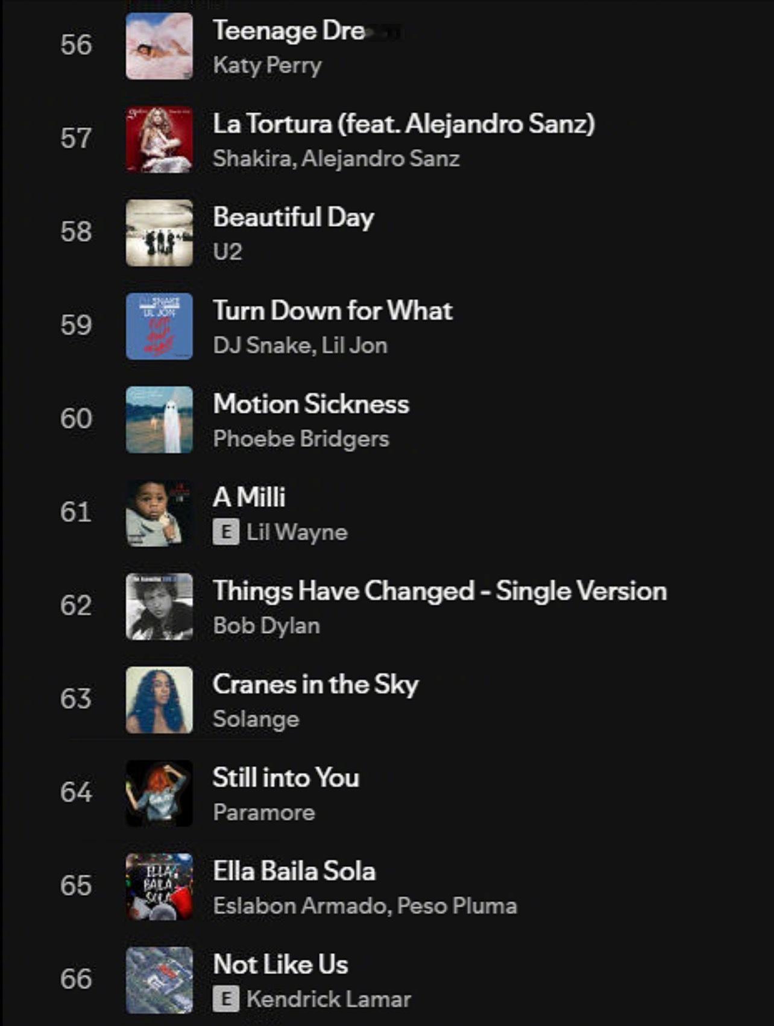The image size is (774, 1026).
Task: Click the explicit badge next to Lil Wayne
Action: coord(226,532)
